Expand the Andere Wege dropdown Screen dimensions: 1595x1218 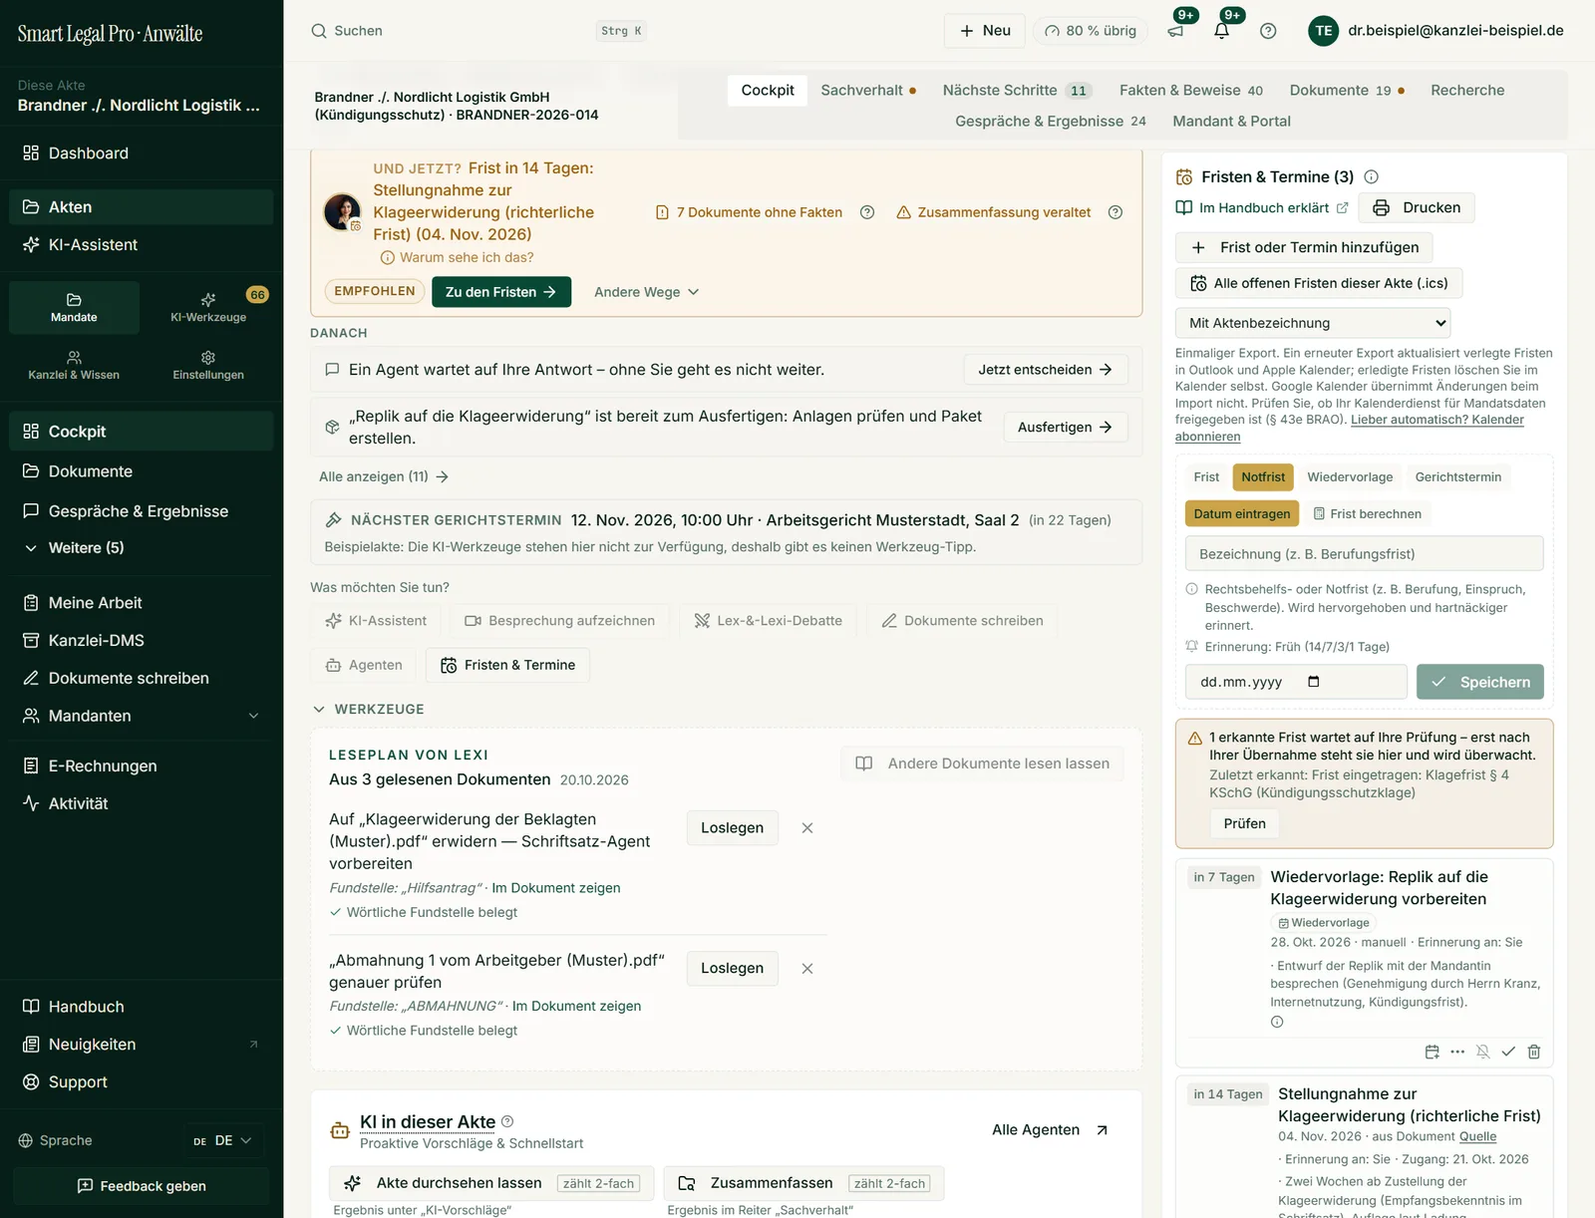point(646,292)
